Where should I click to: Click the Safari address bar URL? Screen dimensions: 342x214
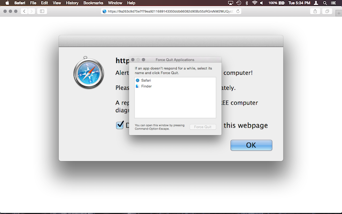pyautogui.click(x=170, y=11)
